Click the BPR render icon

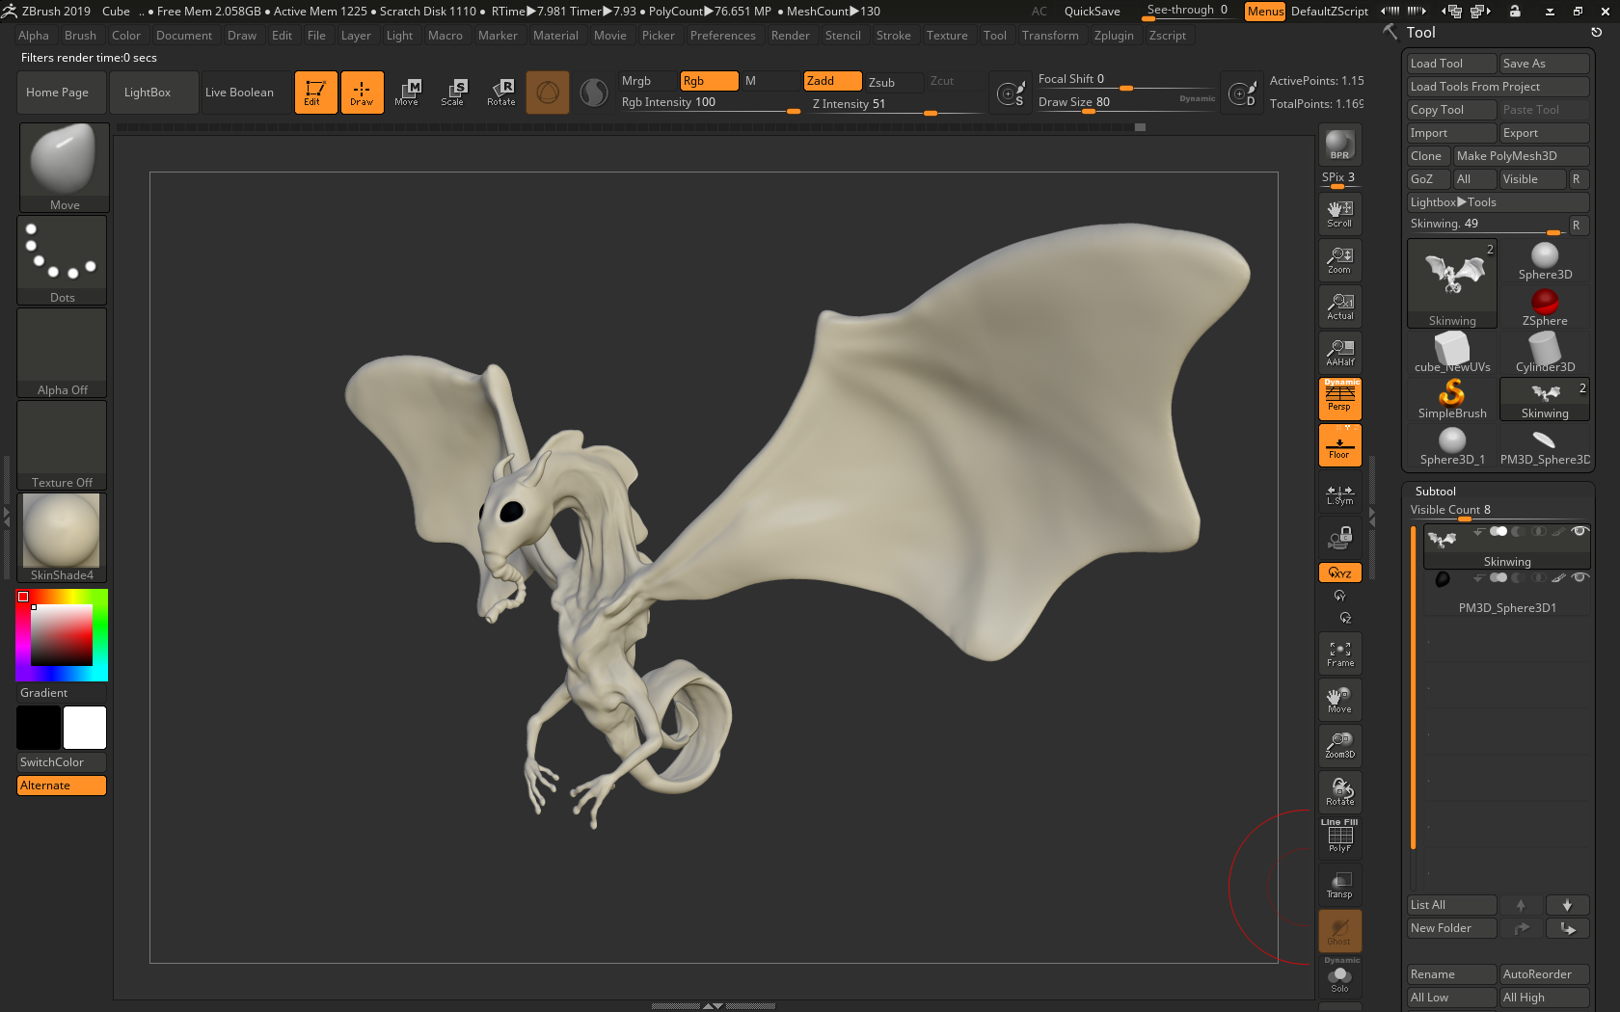click(1339, 145)
